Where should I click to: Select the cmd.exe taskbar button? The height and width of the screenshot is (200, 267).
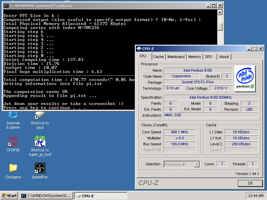point(46,196)
